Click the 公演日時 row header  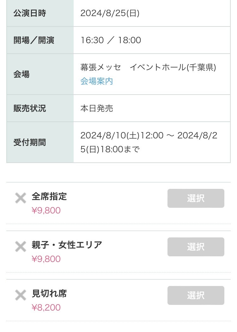point(30,13)
